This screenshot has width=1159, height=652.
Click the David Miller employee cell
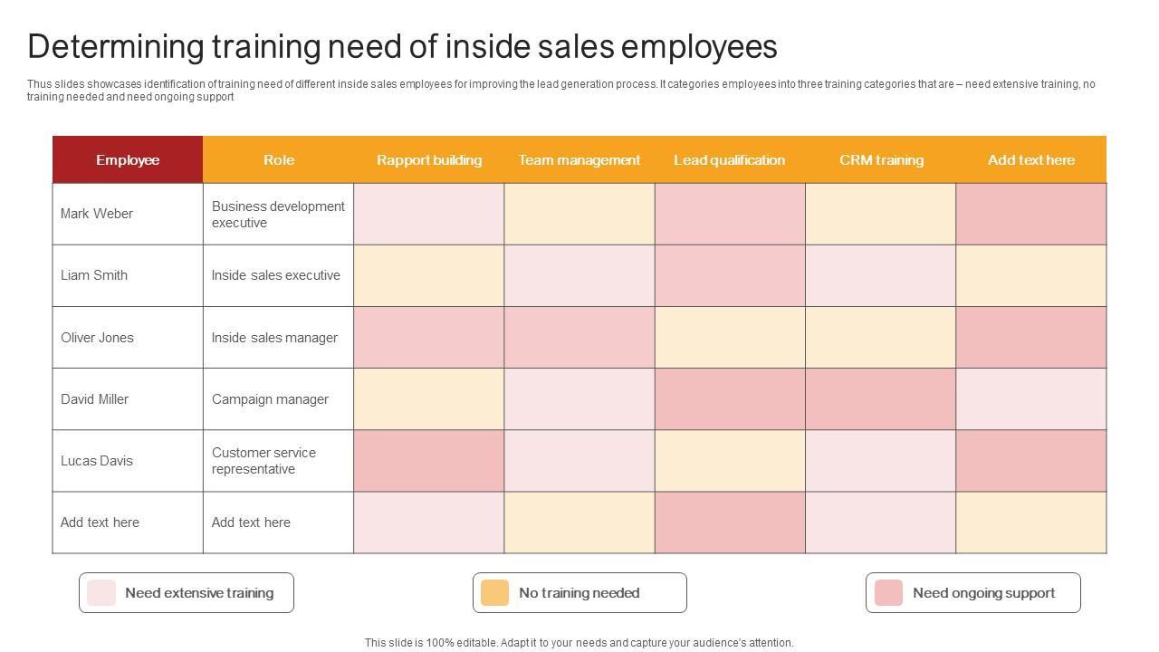point(95,399)
